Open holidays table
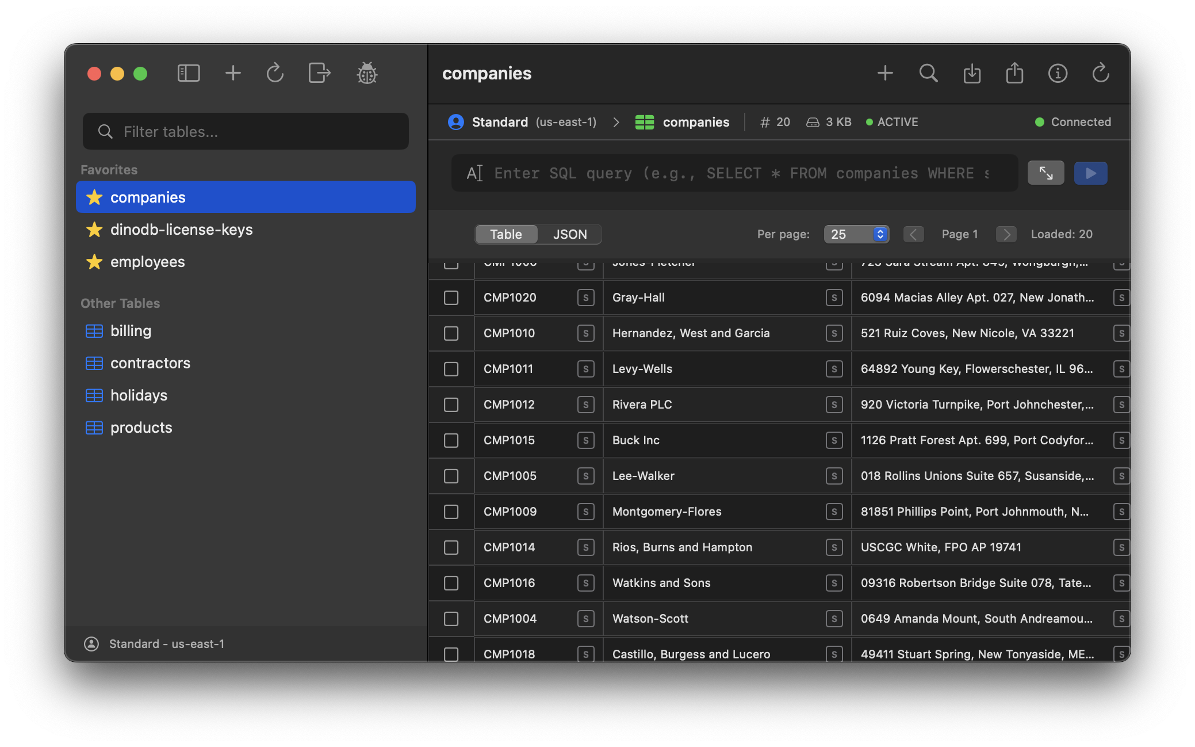1195x747 pixels. click(246, 395)
